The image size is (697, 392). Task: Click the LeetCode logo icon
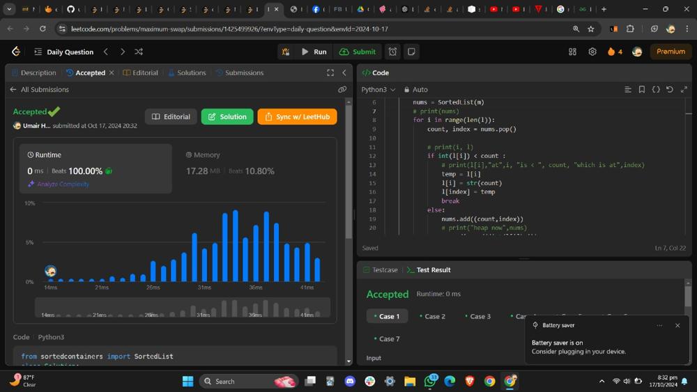(16, 52)
